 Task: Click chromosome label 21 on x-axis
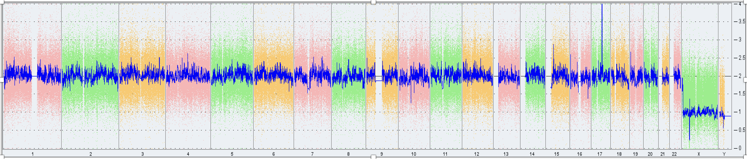663,154
